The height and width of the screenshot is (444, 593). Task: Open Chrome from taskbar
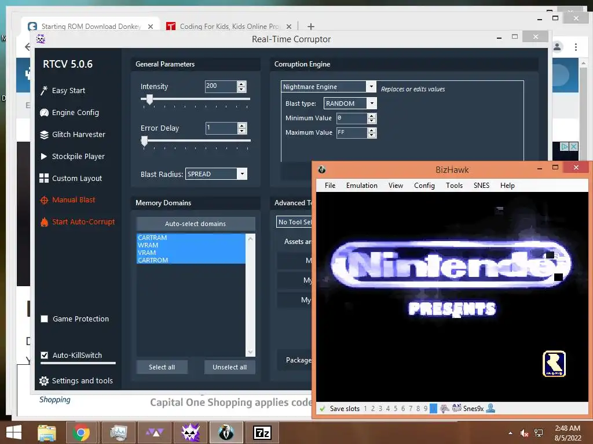tap(81, 432)
